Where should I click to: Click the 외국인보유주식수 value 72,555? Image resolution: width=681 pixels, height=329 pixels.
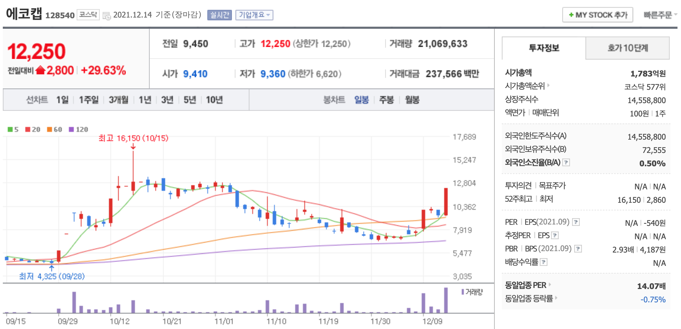654,150
